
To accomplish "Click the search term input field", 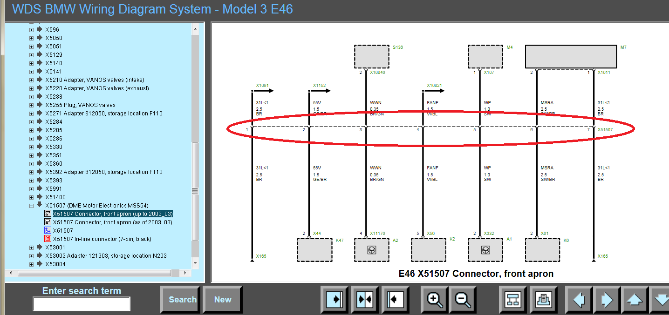I will [x=82, y=304].
